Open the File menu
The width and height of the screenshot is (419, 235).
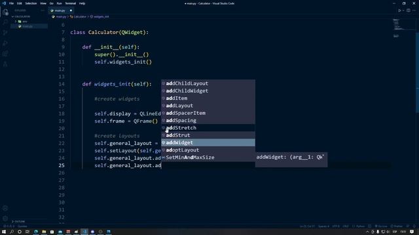point(11,3)
